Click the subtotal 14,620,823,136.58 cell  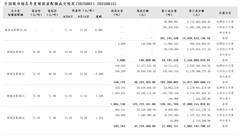196,38
